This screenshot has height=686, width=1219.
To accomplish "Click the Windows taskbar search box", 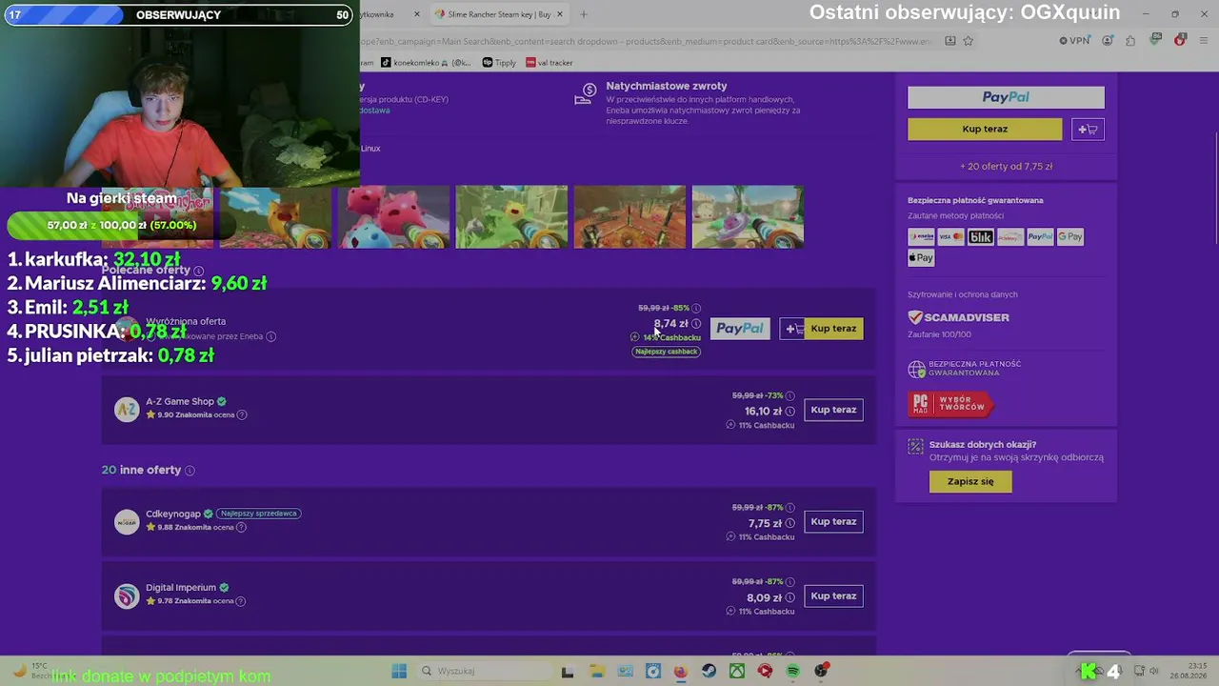I will tap(483, 671).
